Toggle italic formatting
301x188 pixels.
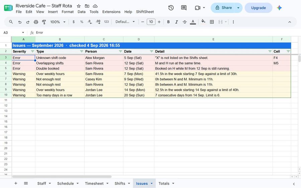[176, 22]
